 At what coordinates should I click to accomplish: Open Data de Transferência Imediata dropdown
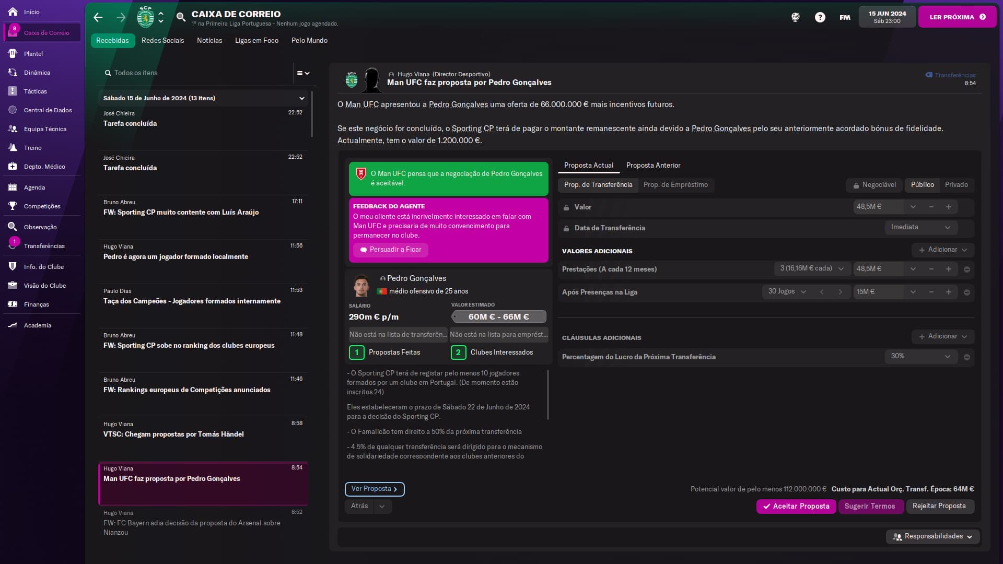(x=921, y=227)
